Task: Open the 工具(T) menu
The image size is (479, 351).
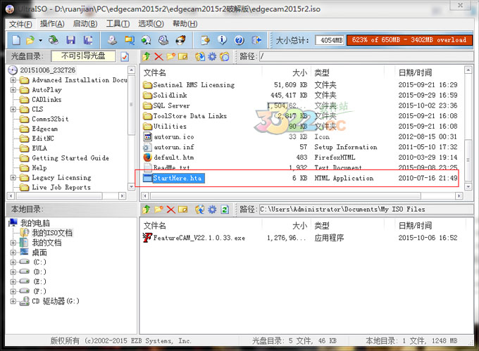Action: pos(118,23)
